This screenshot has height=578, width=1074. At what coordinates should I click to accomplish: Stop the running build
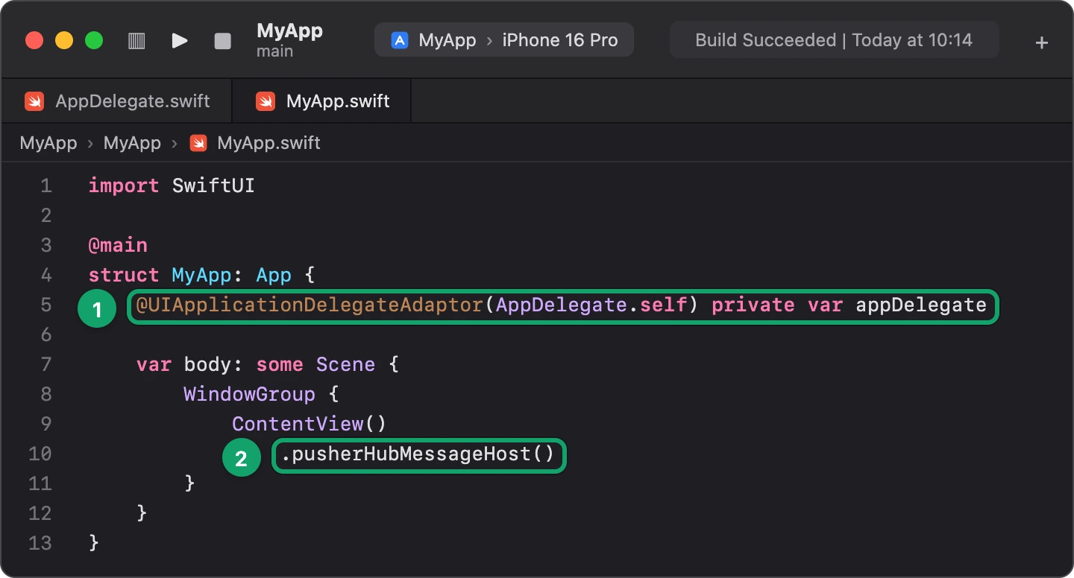pos(222,41)
